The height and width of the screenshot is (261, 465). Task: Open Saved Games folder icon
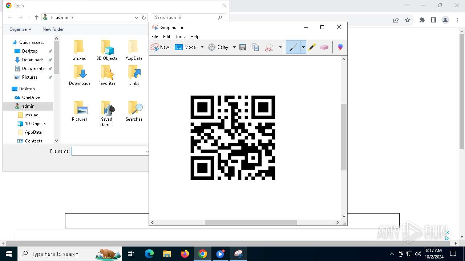click(x=107, y=113)
